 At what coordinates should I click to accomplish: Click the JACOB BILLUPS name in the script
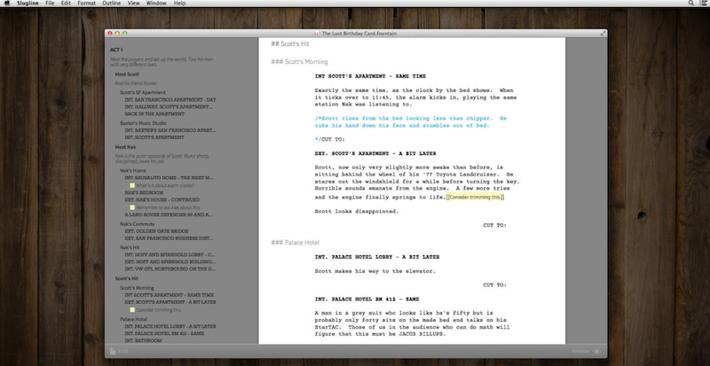pos(422,334)
